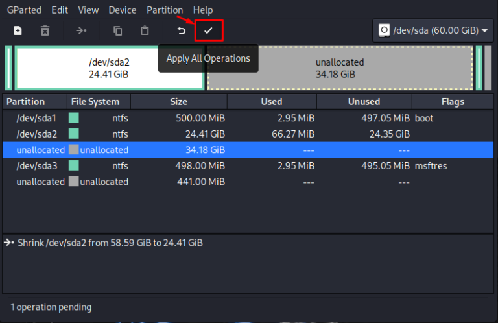Image resolution: width=498 pixels, height=323 pixels.
Task: Select the /dev/sda3 partition row
Action: pos(248,166)
